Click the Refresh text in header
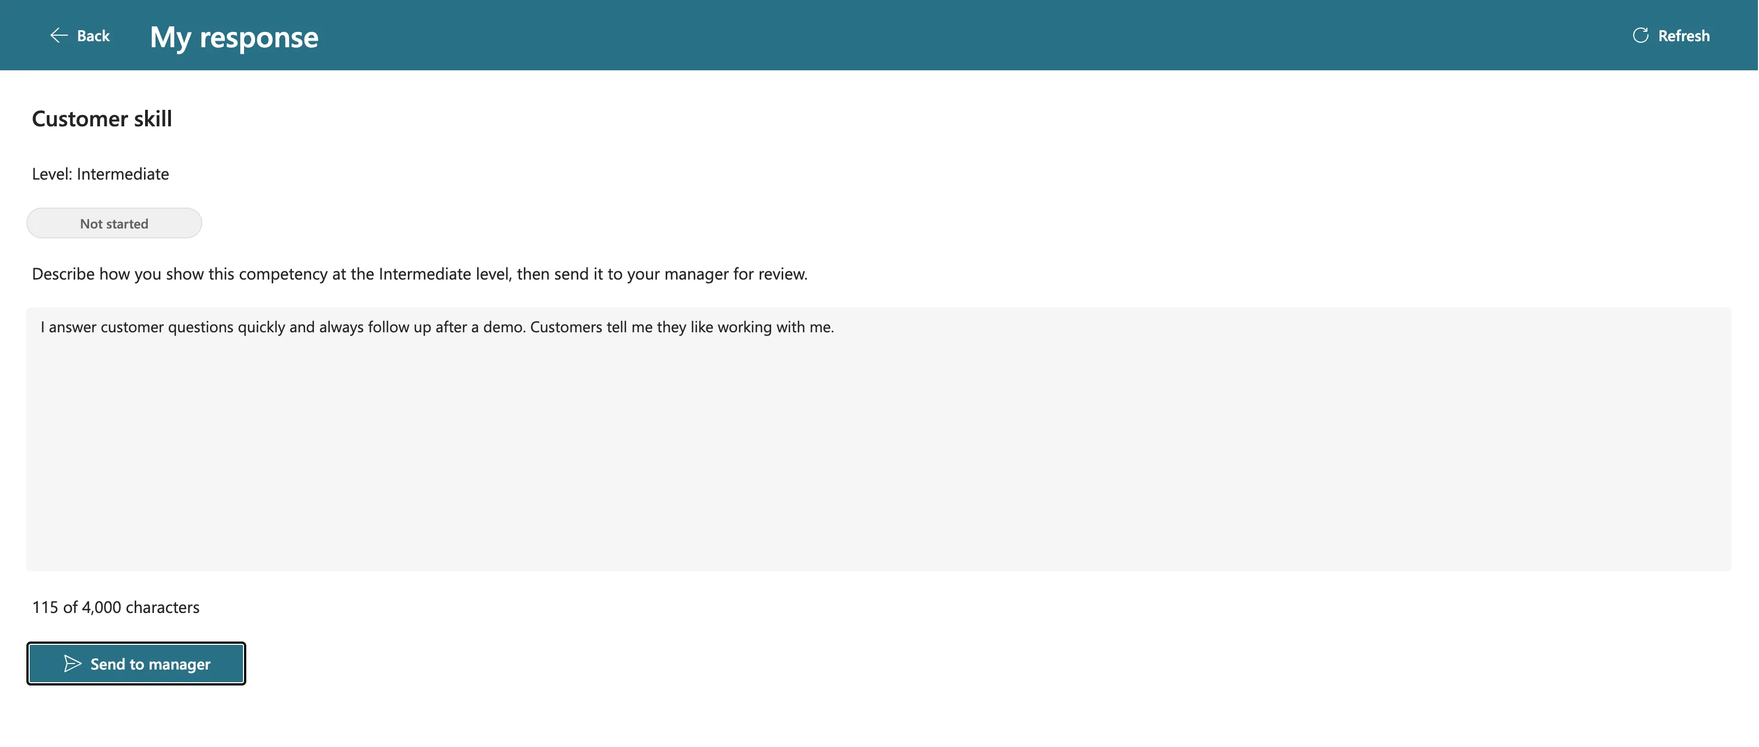The height and width of the screenshot is (747, 1759). (x=1683, y=36)
